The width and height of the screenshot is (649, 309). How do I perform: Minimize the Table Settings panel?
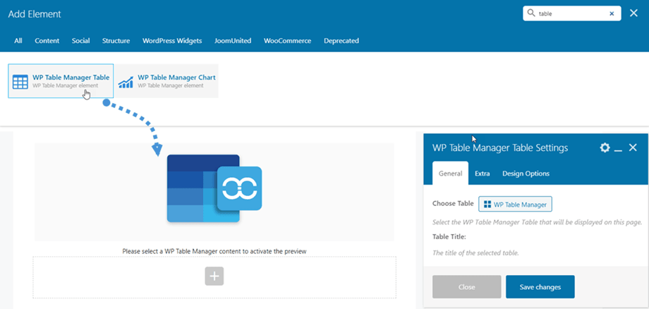pos(618,148)
